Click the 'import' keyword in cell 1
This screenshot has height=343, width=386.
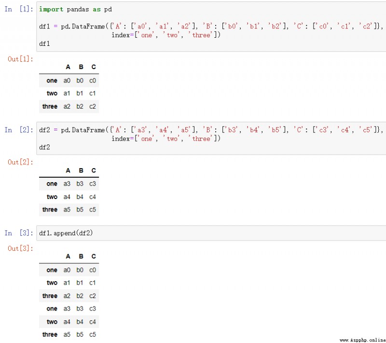(x=51, y=9)
